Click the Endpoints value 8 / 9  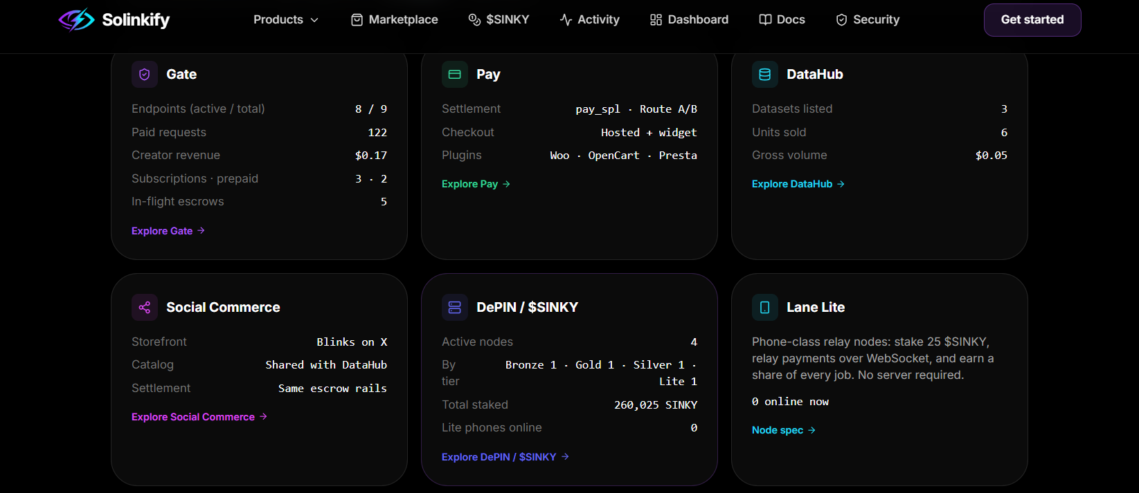(x=371, y=109)
